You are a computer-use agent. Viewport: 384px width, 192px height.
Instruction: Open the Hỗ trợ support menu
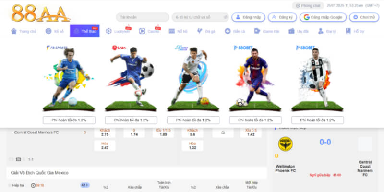point(355,31)
